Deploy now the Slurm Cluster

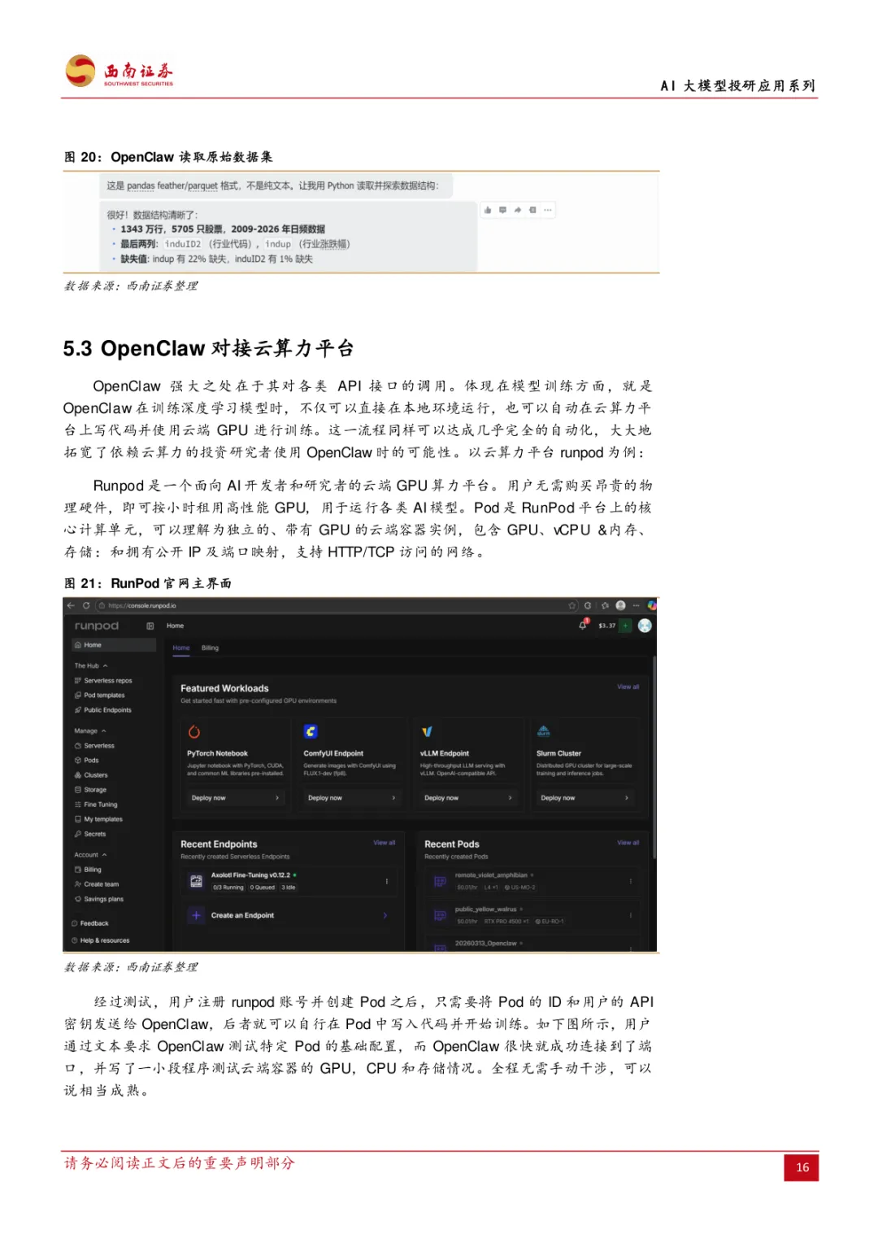(585, 797)
